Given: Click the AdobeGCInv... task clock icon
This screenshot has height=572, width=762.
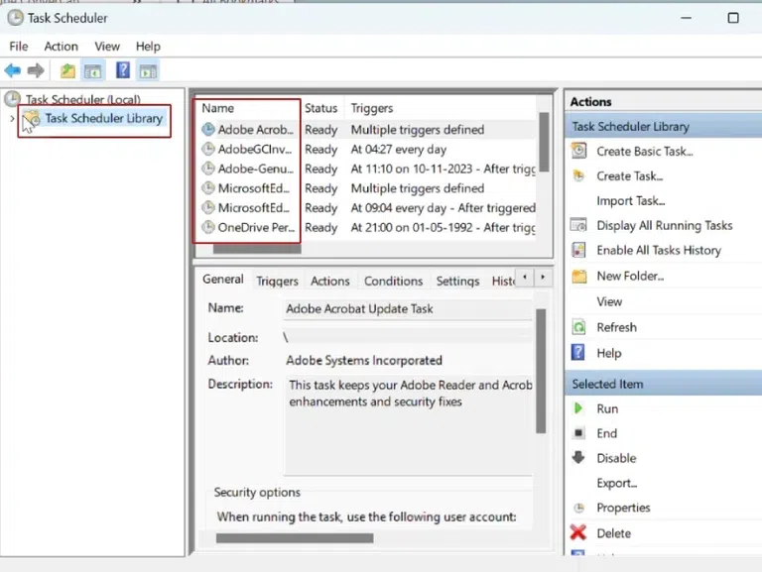Looking at the screenshot, I should (208, 149).
